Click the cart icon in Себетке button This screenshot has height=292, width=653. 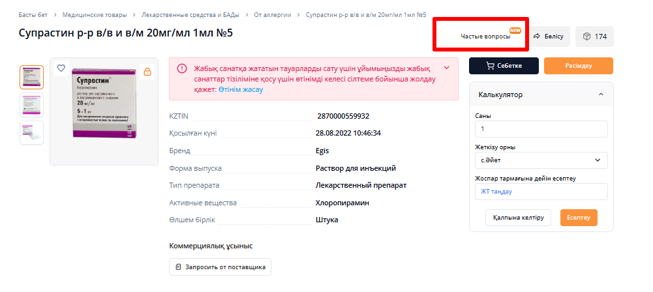[x=491, y=66]
